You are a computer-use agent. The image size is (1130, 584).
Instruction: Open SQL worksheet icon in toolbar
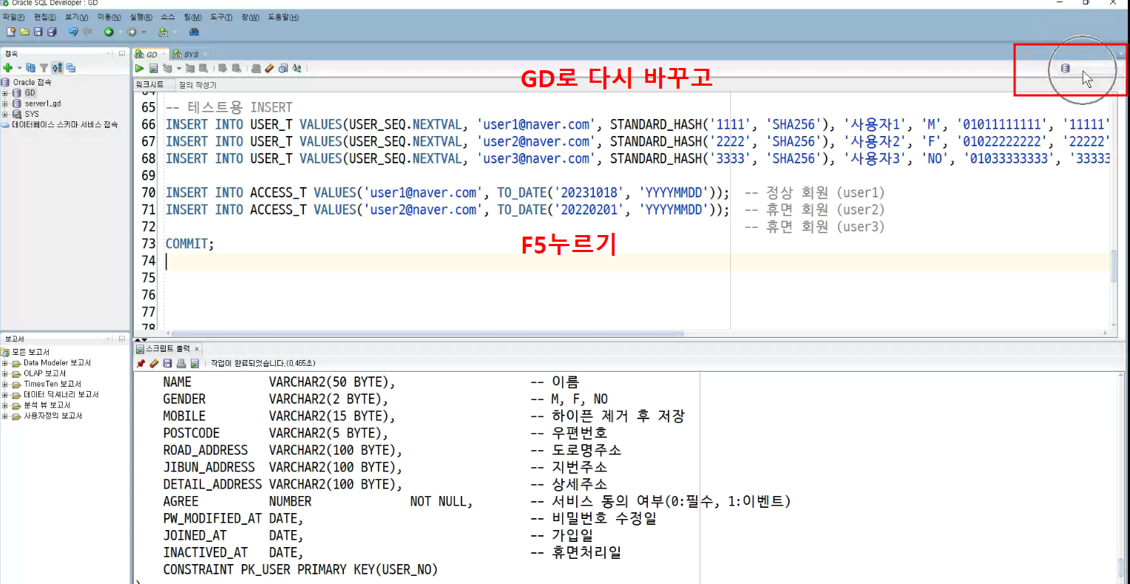pyautogui.click(x=163, y=32)
